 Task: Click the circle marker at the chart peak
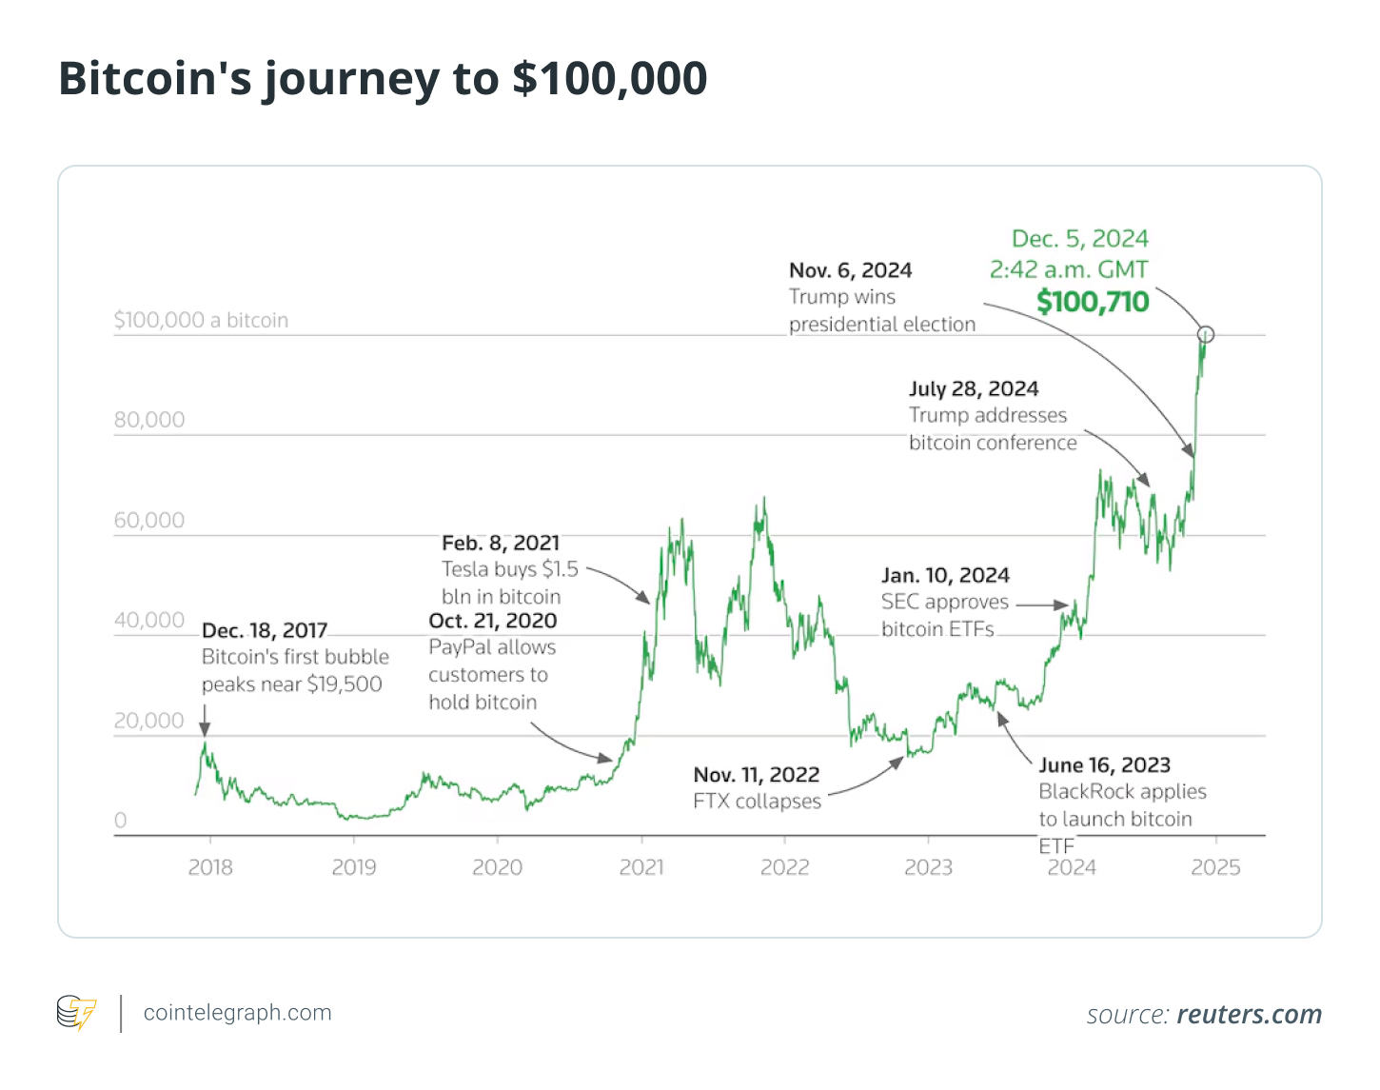tap(1206, 334)
